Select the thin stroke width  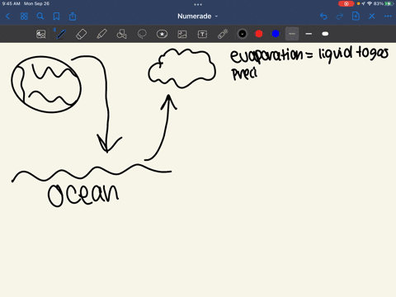pos(292,34)
